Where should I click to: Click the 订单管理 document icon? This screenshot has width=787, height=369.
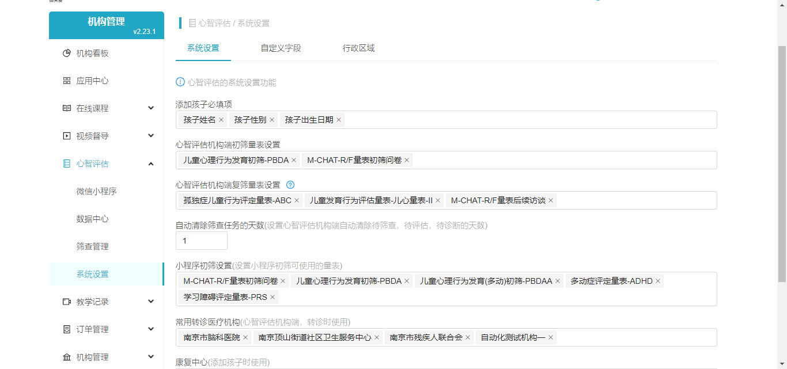(x=67, y=330)
